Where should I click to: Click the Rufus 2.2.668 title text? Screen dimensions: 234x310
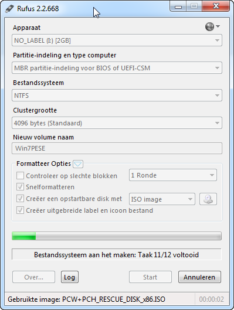38,9
